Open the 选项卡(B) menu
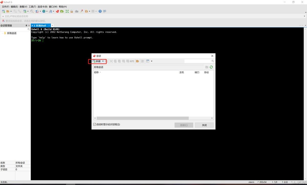 click(42, 7)
